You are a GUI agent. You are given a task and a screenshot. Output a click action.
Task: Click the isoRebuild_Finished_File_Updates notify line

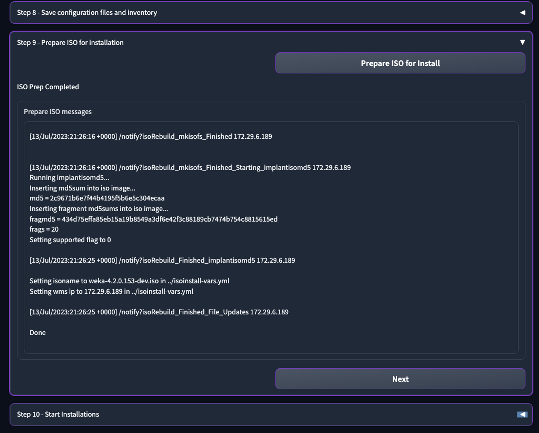point(159,312)
